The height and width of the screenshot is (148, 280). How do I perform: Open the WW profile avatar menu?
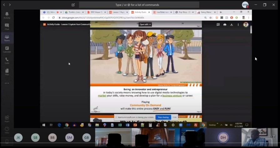(x=245, y=5)
